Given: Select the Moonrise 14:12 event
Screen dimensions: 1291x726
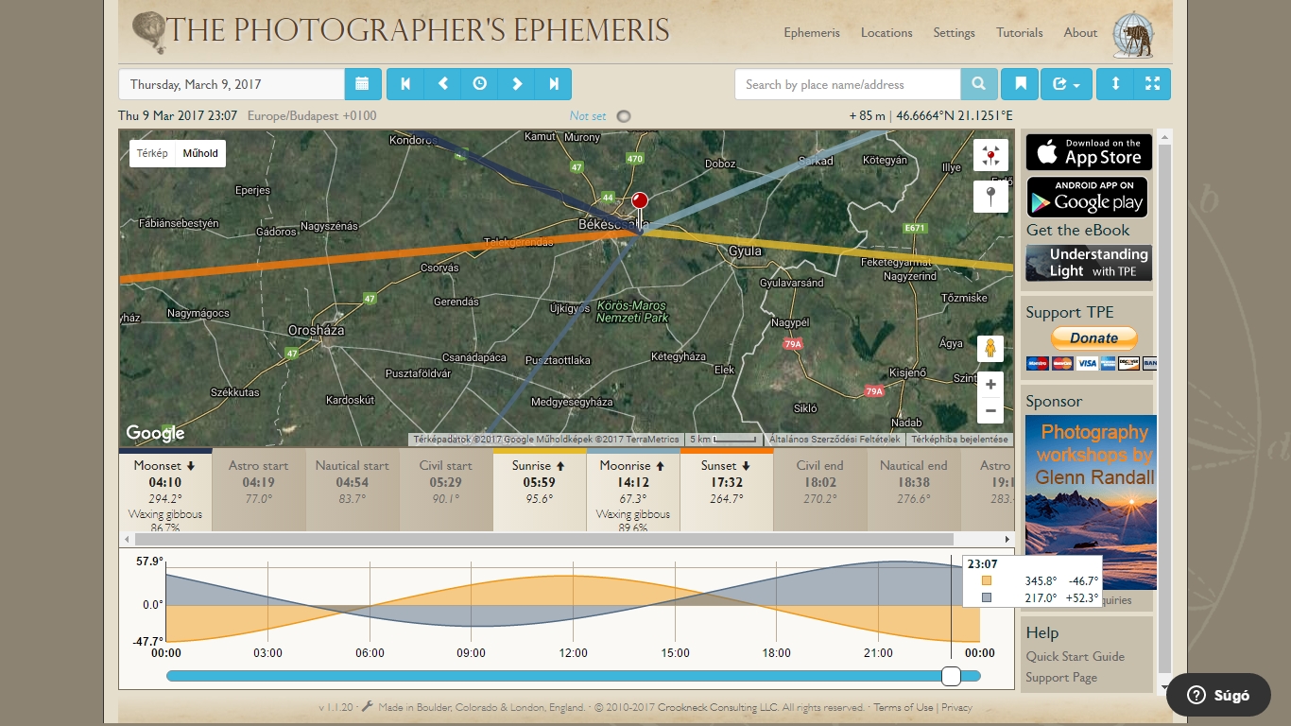Looking at the screenshot, I should 633,490.
